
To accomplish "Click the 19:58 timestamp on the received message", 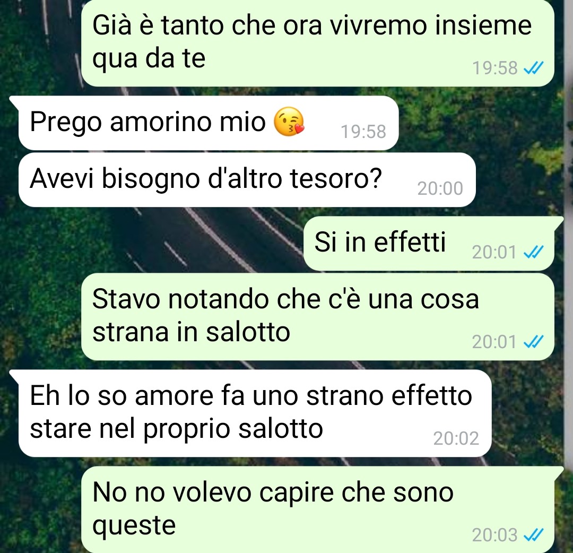I will click(363, 132).
